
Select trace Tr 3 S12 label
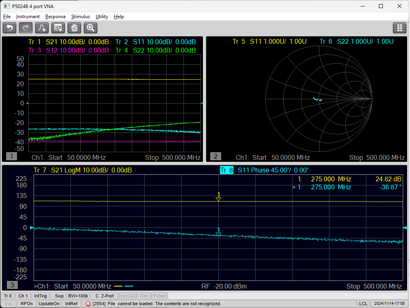[68, 50]
